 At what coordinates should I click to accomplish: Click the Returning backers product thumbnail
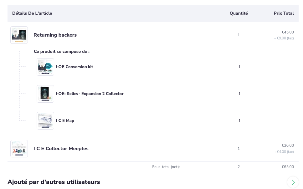coord(19,35)
